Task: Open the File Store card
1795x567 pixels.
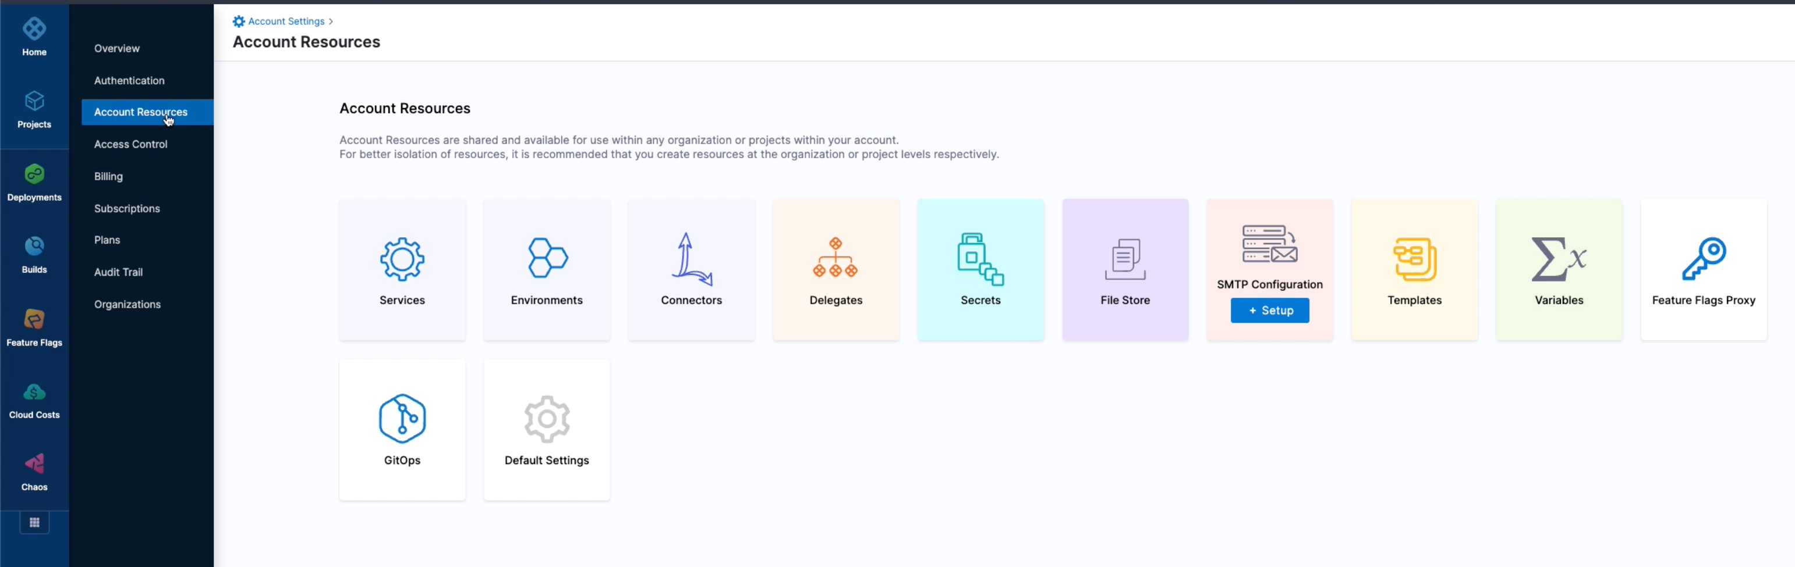Action: pos(1125,270)
